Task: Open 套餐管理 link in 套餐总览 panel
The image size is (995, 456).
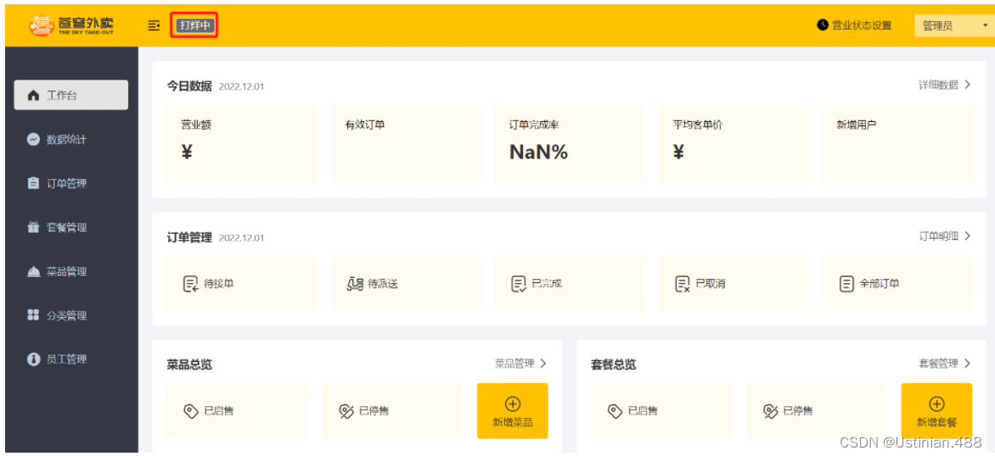Action: [938, 364]
